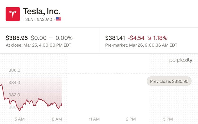Screen dimensions: 198x124
Task: Click the At close Mar 25 timestamp
Action: tap(38, 45)
